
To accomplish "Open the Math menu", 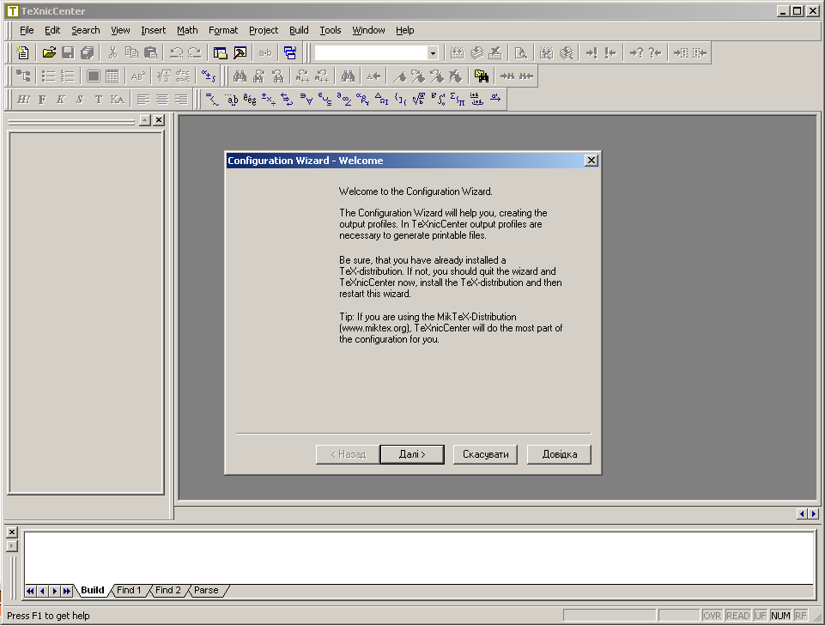I will click(x=187, y=30).
